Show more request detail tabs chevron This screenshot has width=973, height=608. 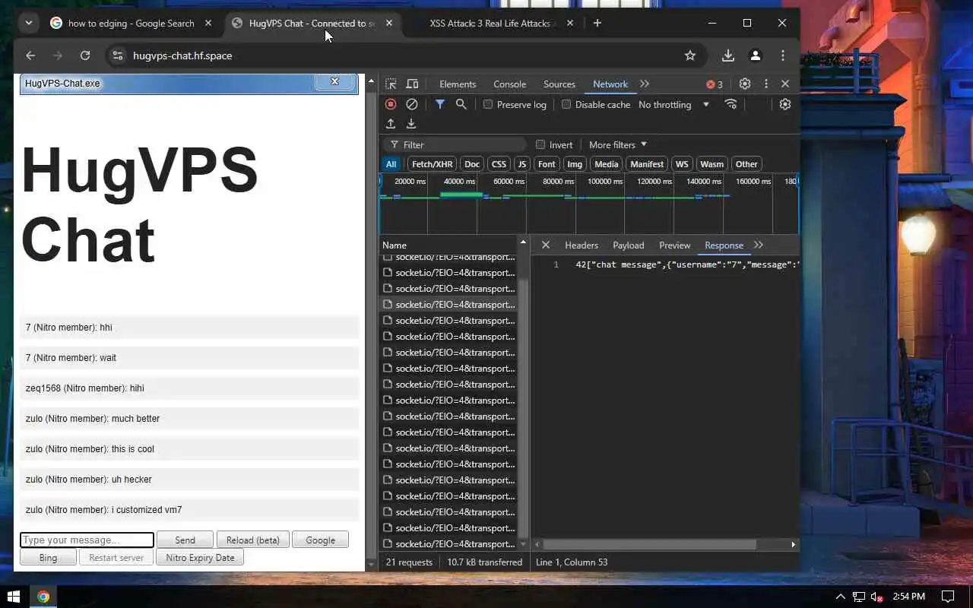click(x=758, y=245)
